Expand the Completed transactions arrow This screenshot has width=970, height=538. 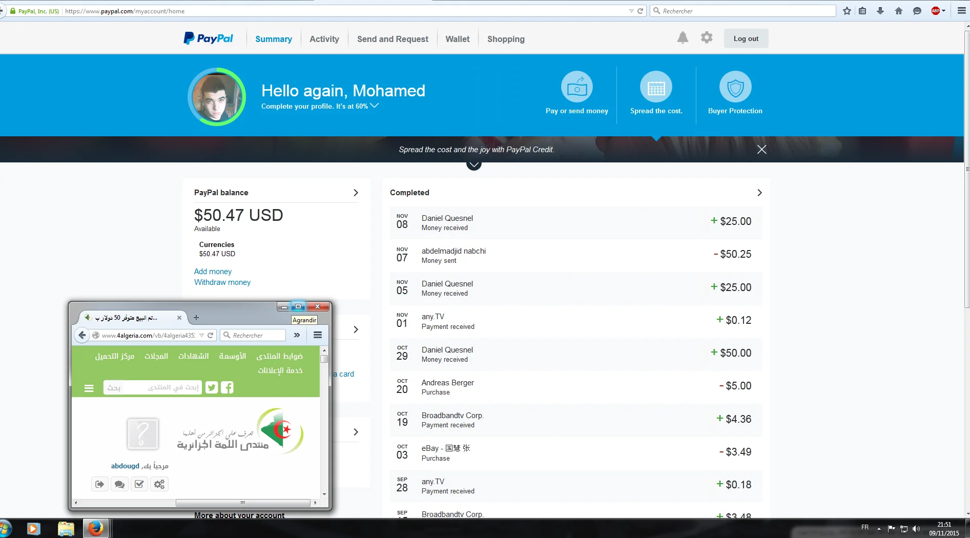click(759, 193)
